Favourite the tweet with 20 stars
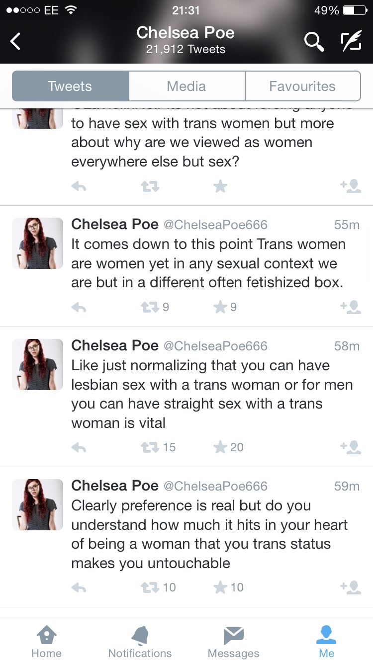 220,447
